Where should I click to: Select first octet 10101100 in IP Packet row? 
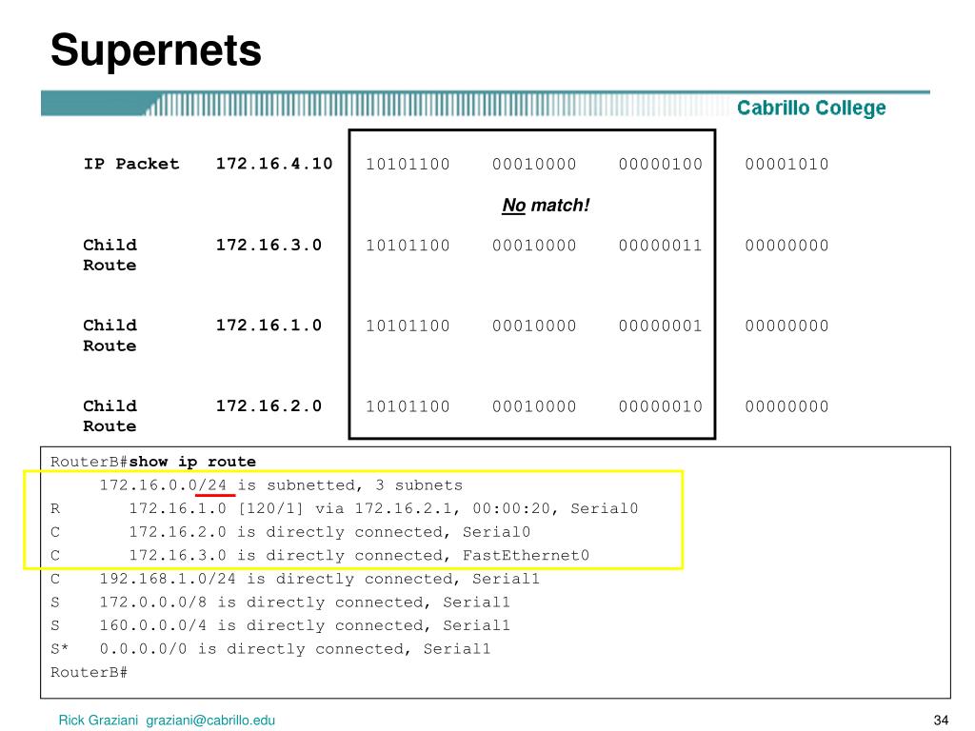coord(408,164)
